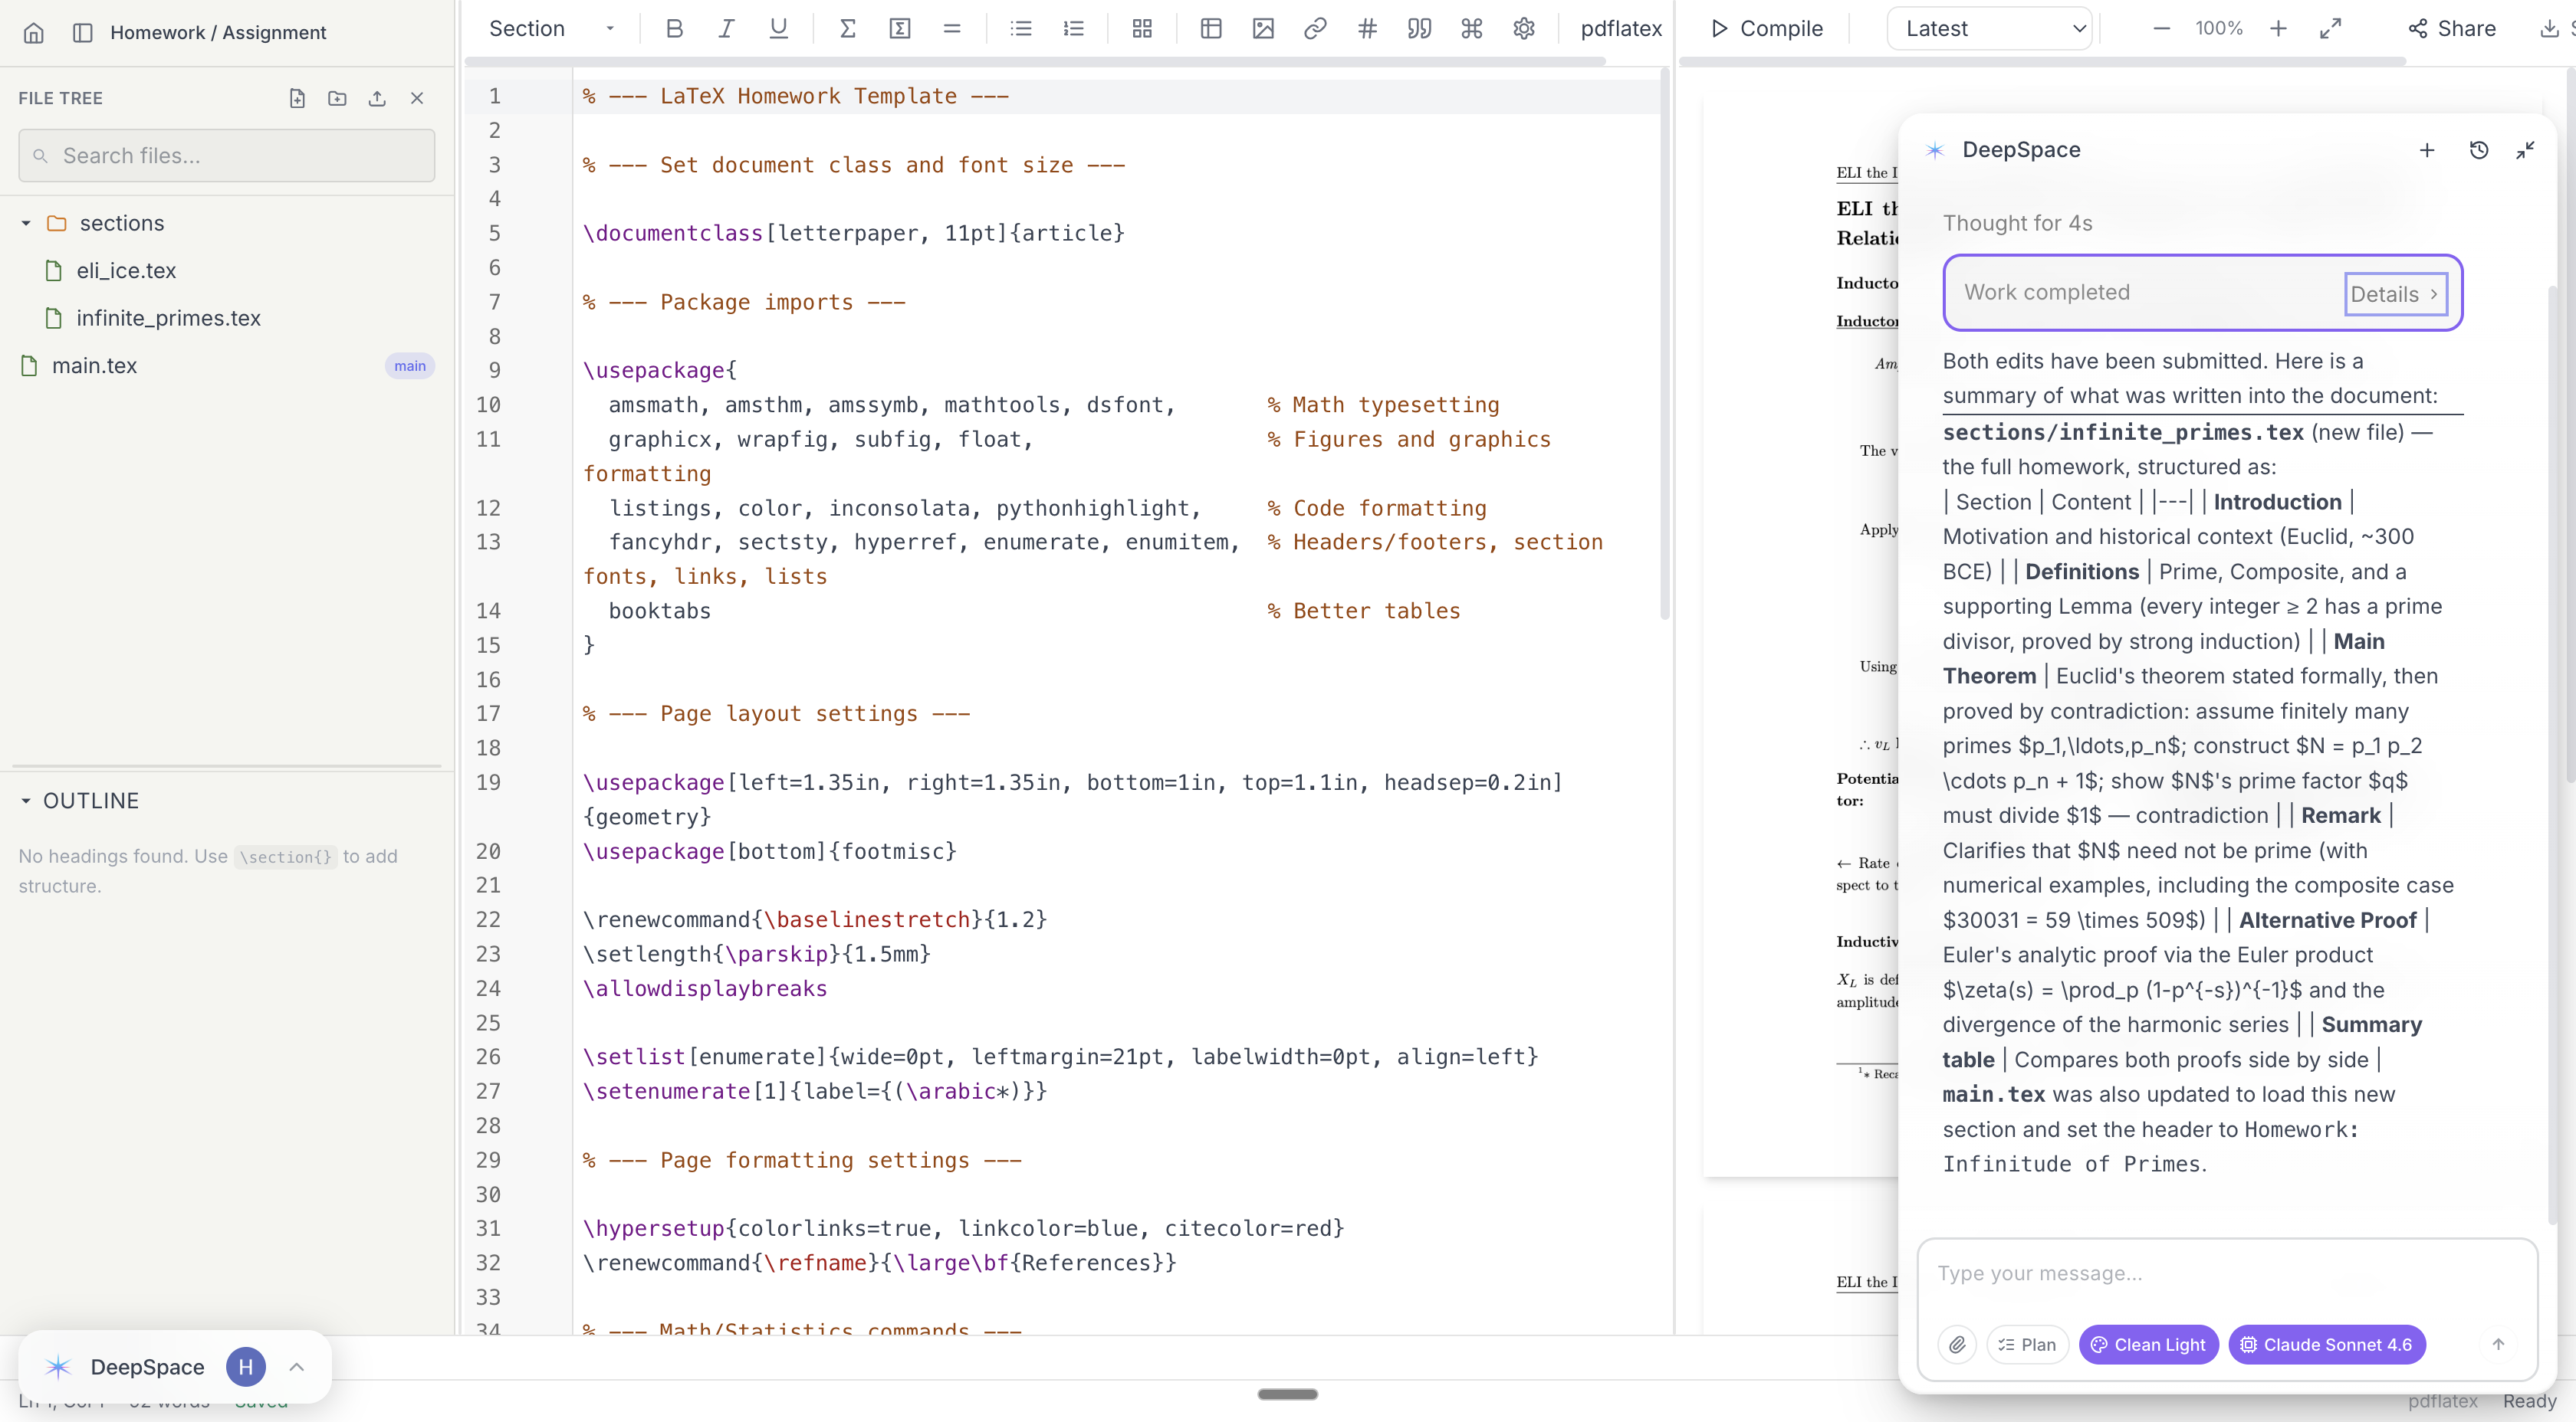Toggle bold formatting in toolbar
Image resolution: width=2576 pixels, height=1422 pixels.
pos(674,29)
